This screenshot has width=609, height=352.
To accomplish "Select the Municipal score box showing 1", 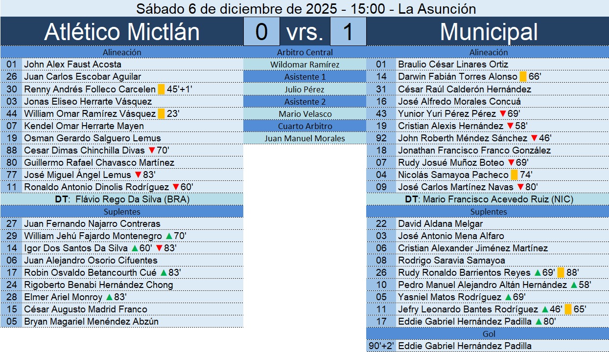I will click(348, 32).
